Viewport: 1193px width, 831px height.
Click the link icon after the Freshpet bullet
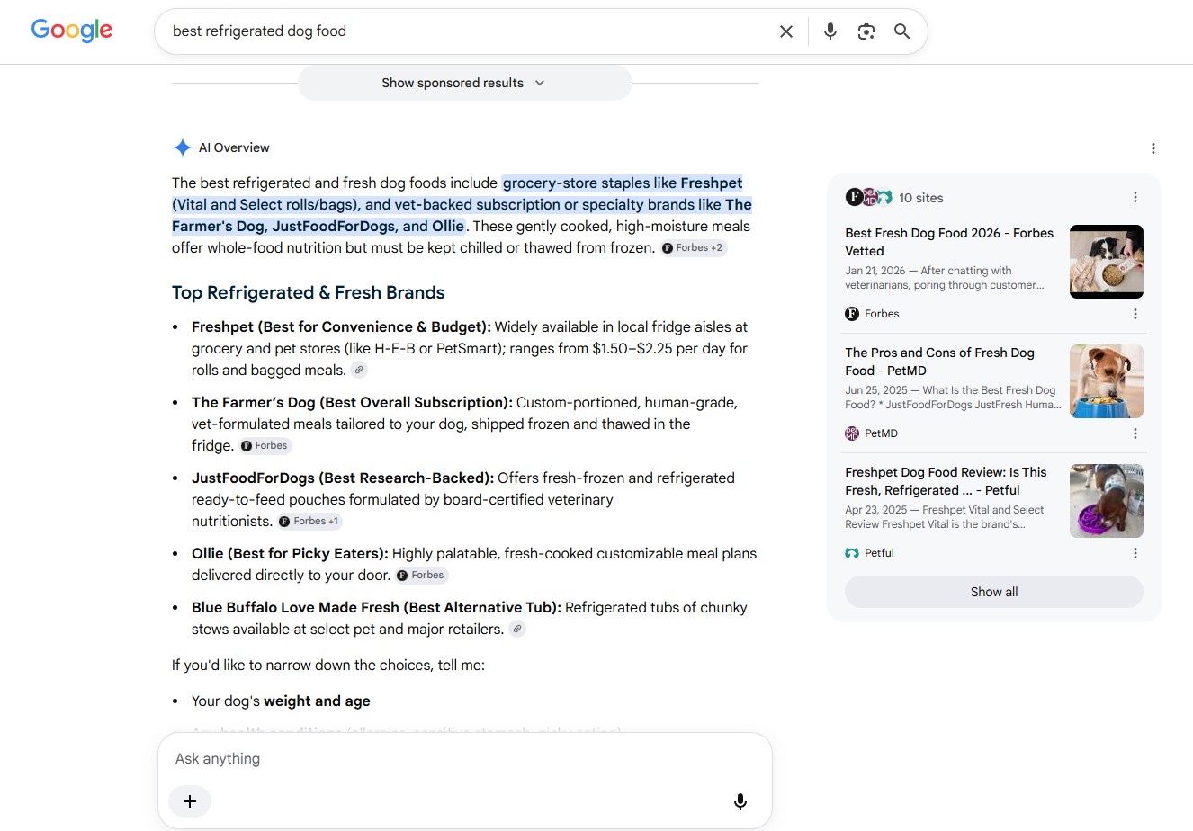click(x=359, y=370)
